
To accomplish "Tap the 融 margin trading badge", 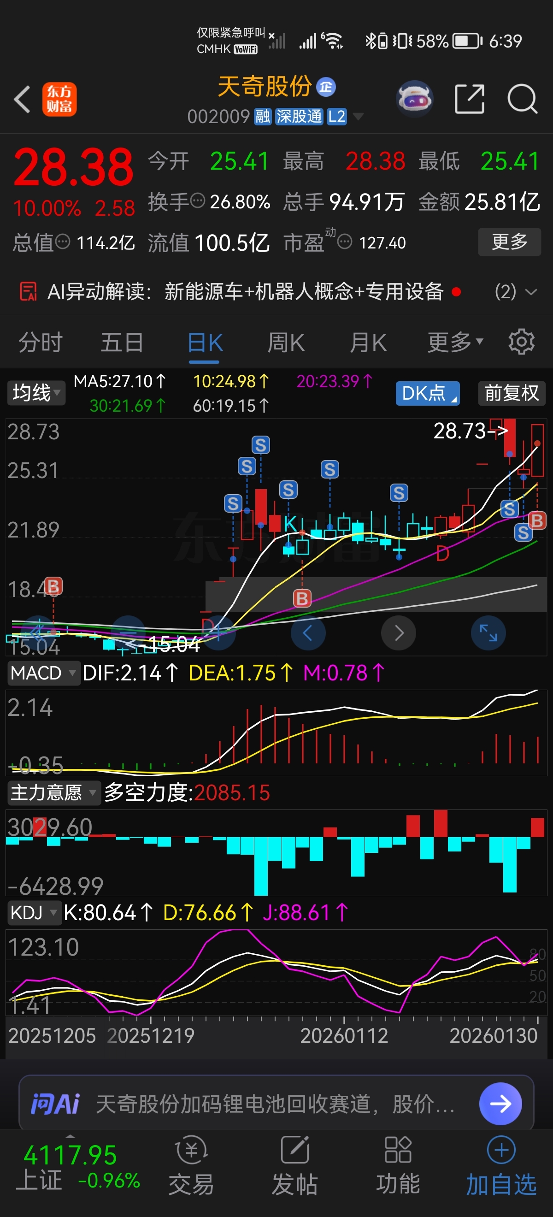I will point(263,116).
